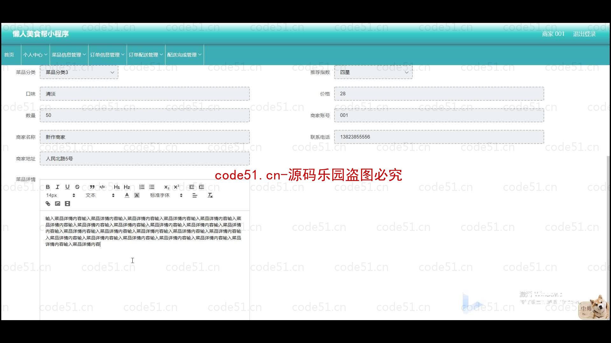Click the 退出登录 logout link
Viewport: 611px width, 343px height.
(584, 34)
